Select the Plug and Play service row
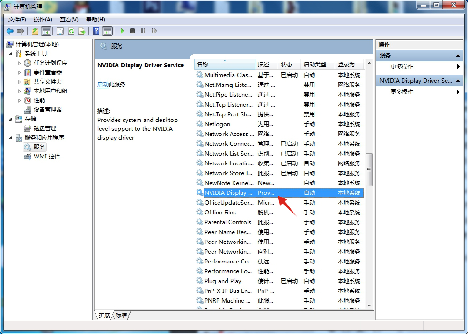This screenshot has height=334, width=468. [x=279, y=281]
